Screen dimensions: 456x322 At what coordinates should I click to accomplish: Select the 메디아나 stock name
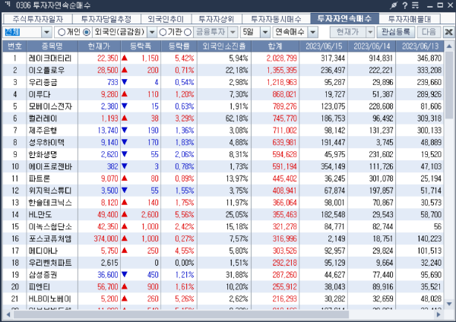click(43, 251)
